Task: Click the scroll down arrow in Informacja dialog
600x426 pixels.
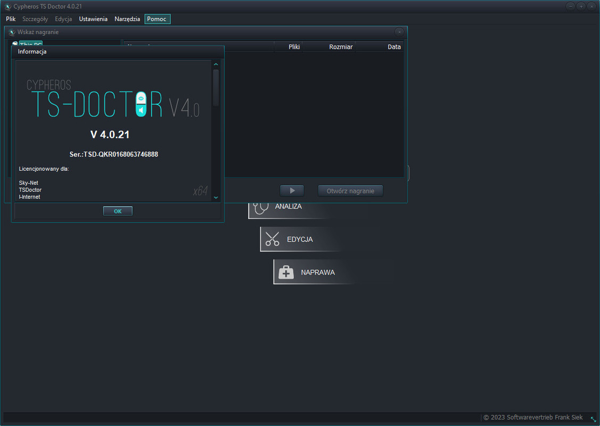Action: click(216, 198)
